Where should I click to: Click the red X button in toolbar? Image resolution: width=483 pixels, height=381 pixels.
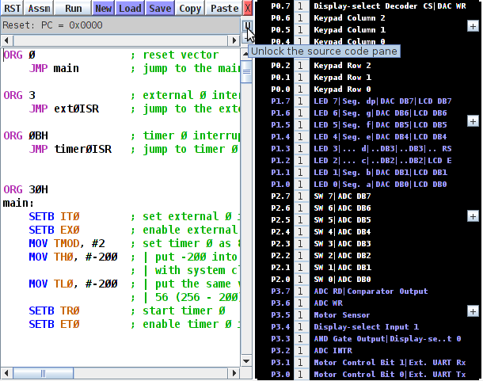(x=248, y=8)
